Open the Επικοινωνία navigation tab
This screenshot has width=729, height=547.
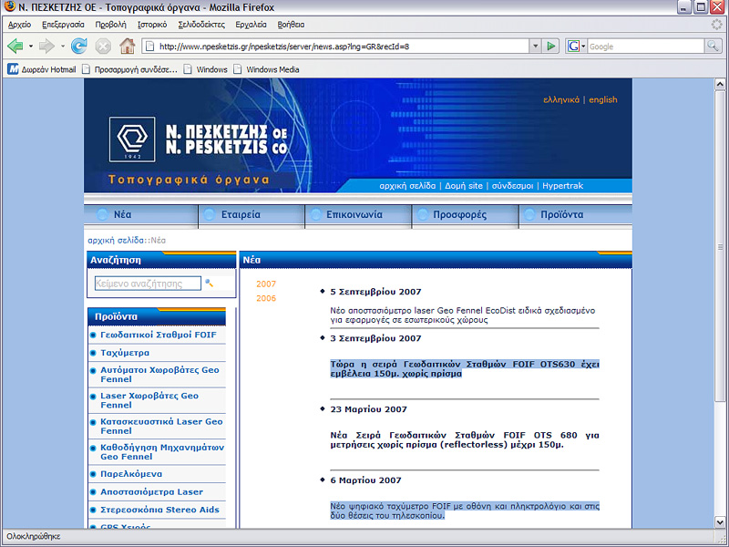[358, 215]
